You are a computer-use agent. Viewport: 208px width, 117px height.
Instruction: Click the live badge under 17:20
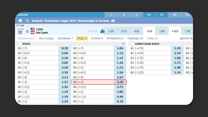click(x=20, y=33)
